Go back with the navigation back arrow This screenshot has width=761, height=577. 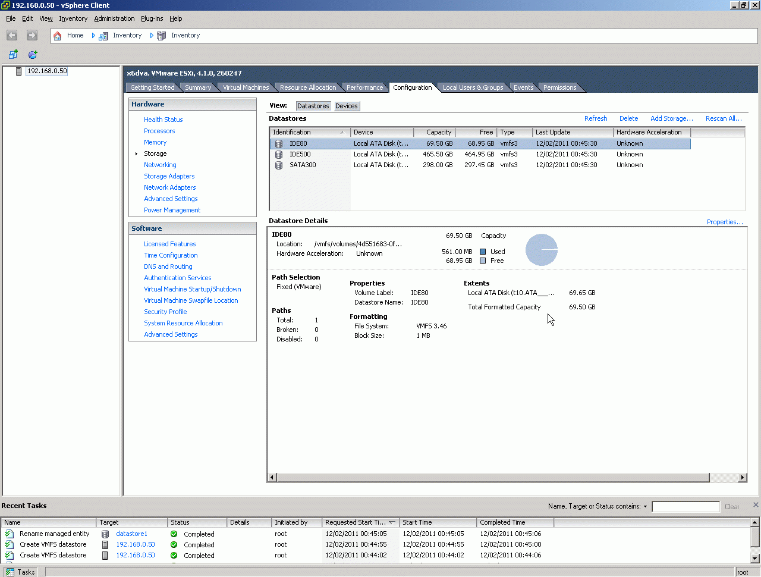coord(12,36)
